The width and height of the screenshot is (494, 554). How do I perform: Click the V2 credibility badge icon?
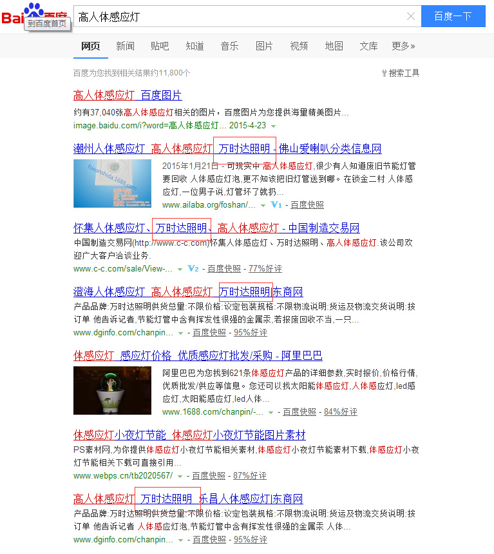point(193,268)
